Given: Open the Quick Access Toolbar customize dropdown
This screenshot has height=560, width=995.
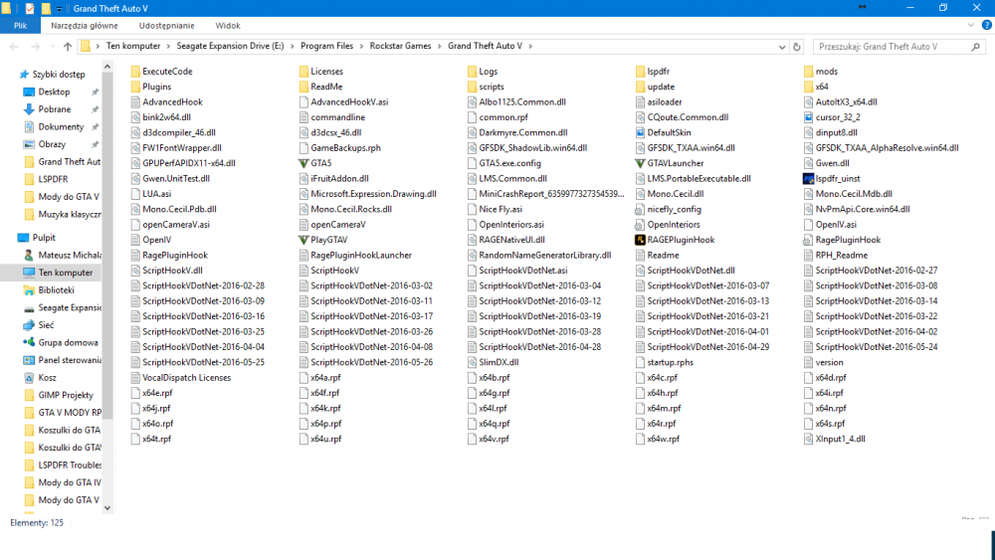Looking at the screenshot, I should [59, 9].
